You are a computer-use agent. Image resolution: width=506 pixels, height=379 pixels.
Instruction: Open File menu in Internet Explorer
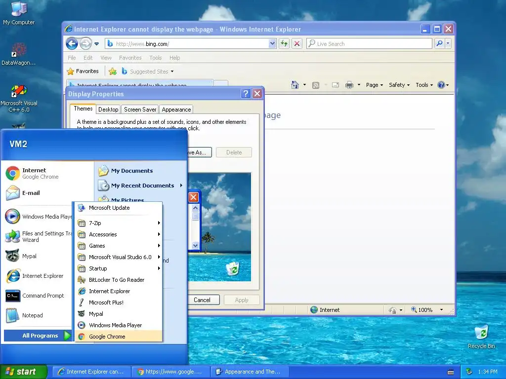pos(72,58)
